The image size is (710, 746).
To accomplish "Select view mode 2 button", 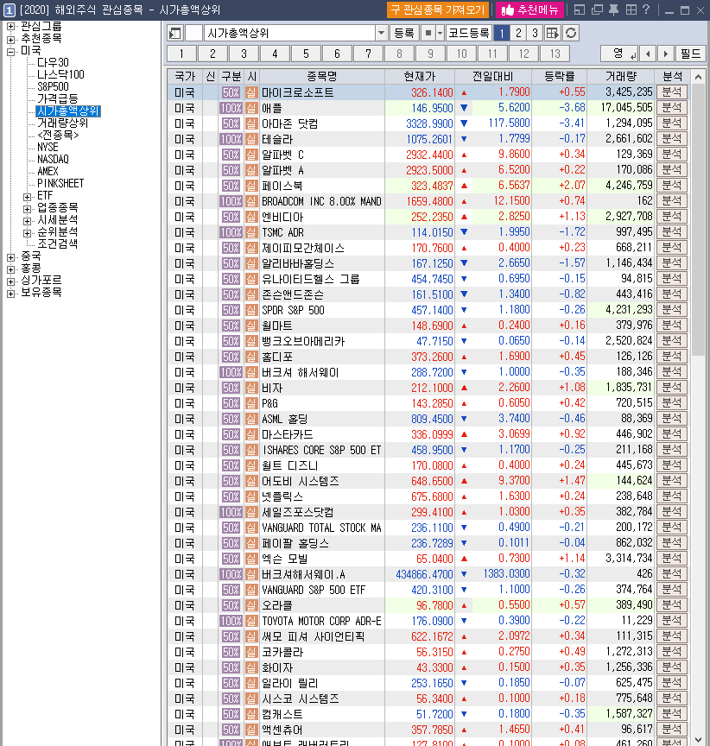I will pos(518,33).
